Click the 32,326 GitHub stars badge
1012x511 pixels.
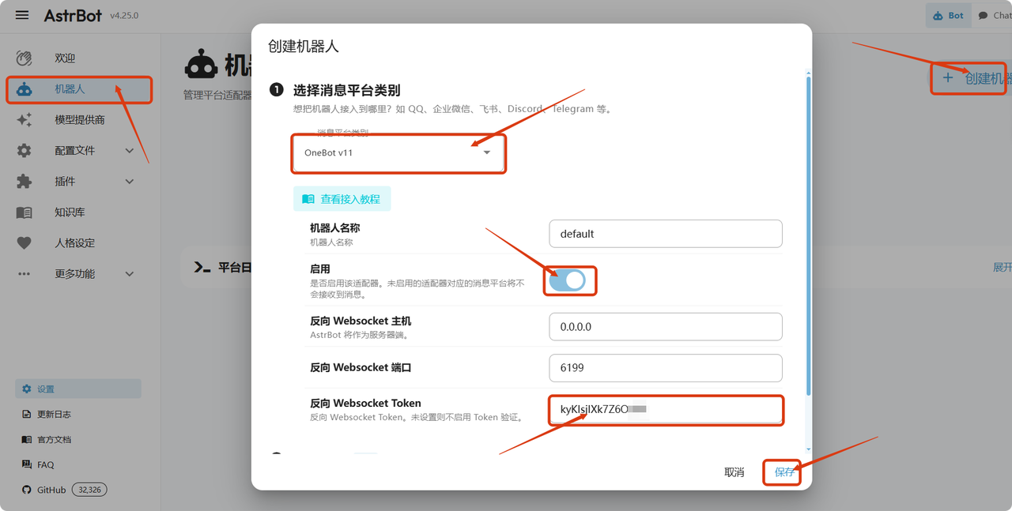coord(89,490)
